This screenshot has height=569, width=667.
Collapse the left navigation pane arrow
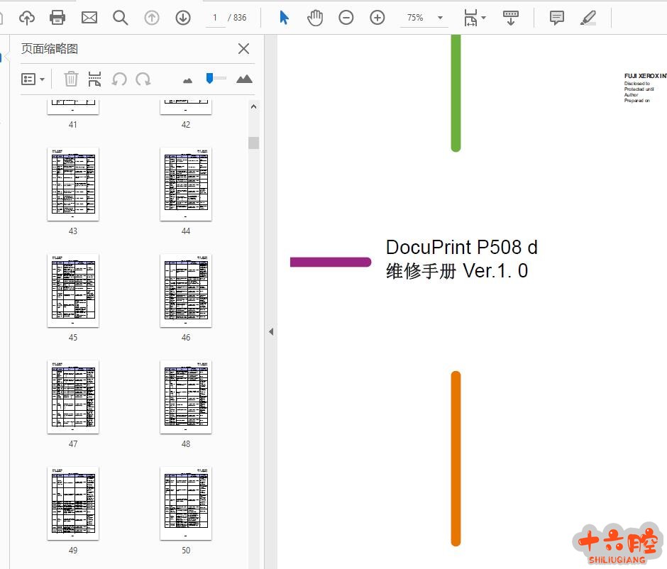270,331
